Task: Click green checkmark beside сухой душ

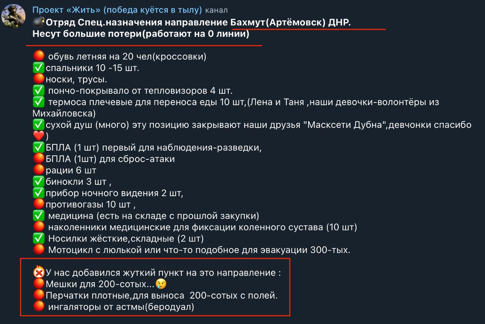Action: 39,125
